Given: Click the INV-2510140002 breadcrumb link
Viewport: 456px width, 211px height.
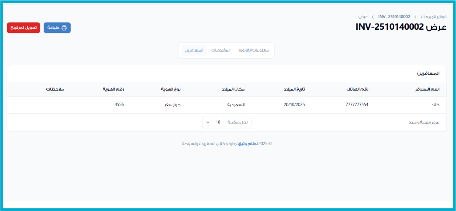Looking at the screenshot, I should (394, 16).
